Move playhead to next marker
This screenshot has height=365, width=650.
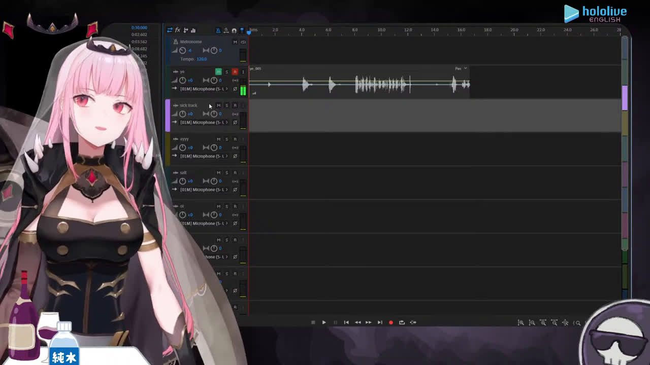click(380, 322)
